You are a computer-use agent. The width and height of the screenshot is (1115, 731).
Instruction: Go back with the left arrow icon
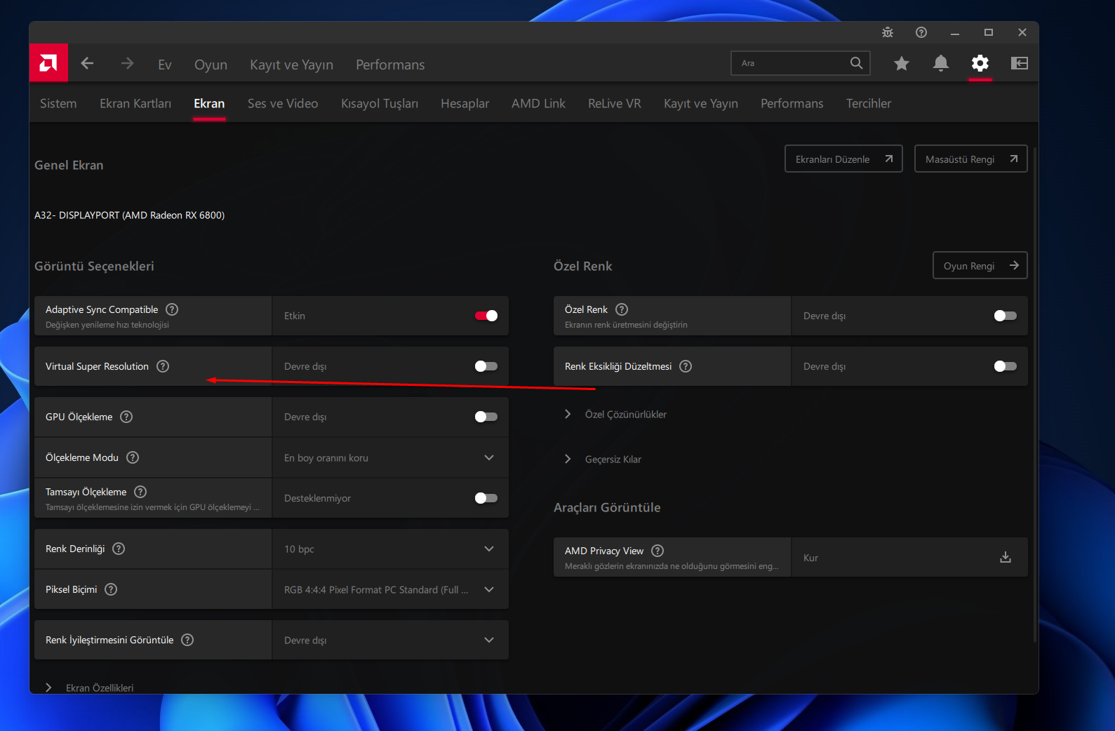click(x=87, y=64)
